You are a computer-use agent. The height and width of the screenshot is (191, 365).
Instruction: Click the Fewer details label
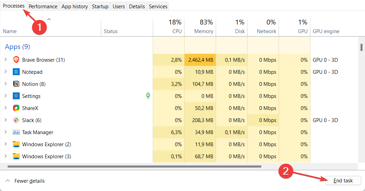pyautogui.click(x=30, y=181)
